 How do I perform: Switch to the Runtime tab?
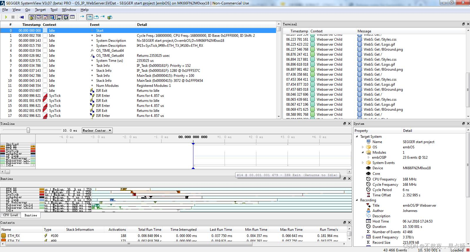(31, 215)
